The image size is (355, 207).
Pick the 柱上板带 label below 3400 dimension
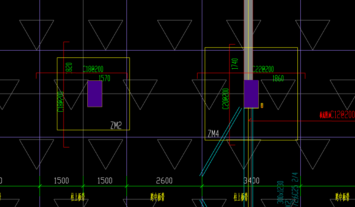(241, 197)
